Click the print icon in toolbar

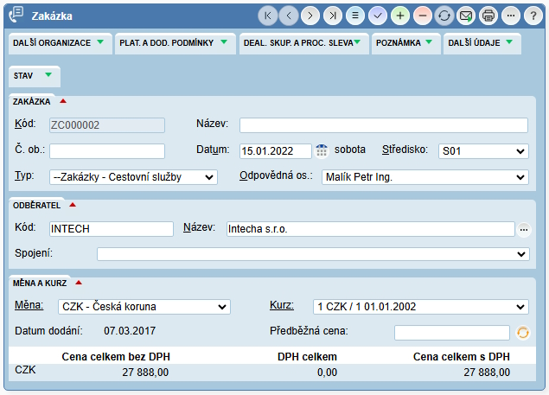[488, 16]
